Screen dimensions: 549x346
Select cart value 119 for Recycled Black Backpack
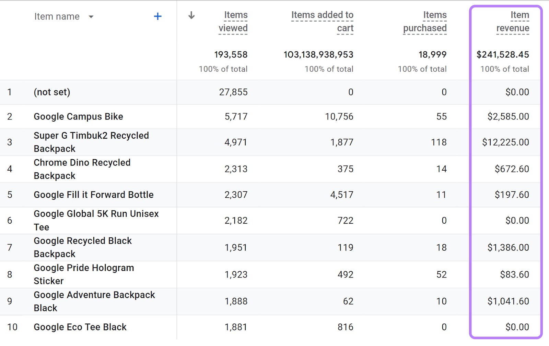click(346, 247)
